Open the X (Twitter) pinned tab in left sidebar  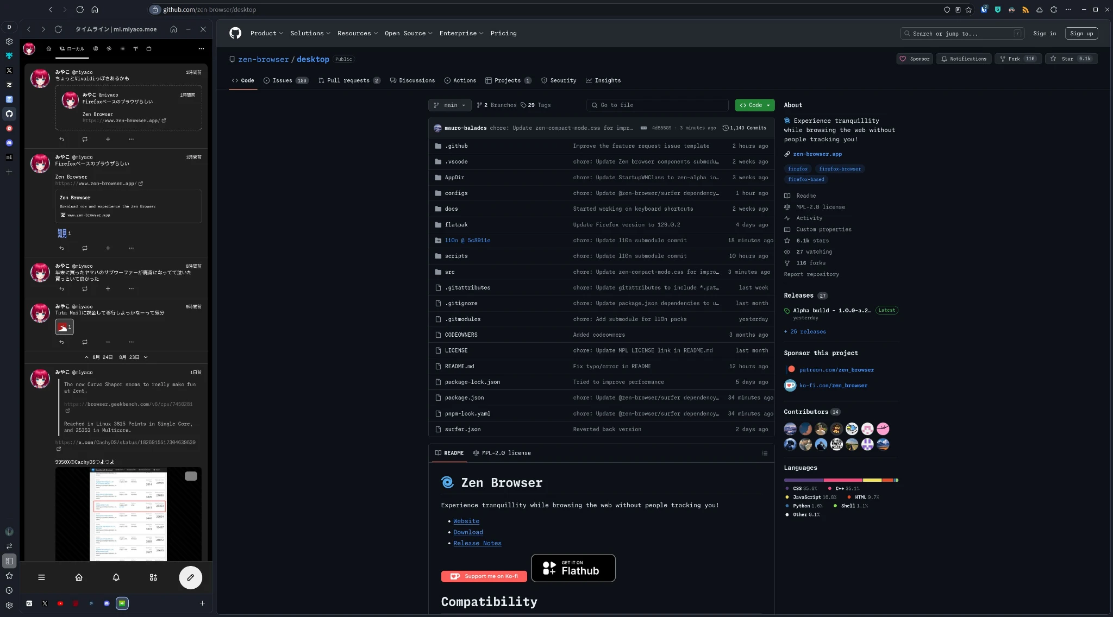point(9,71)
